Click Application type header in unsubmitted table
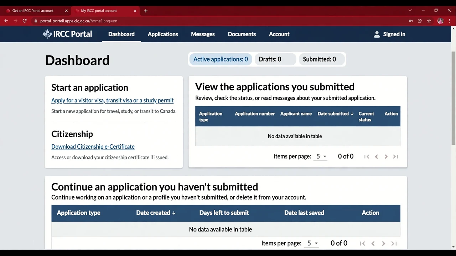The image size is (456, 256). point(79,213)
